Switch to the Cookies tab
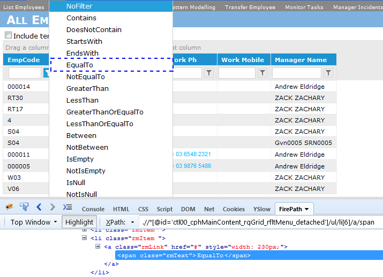383x277 pixels. [x=234, y=209]
